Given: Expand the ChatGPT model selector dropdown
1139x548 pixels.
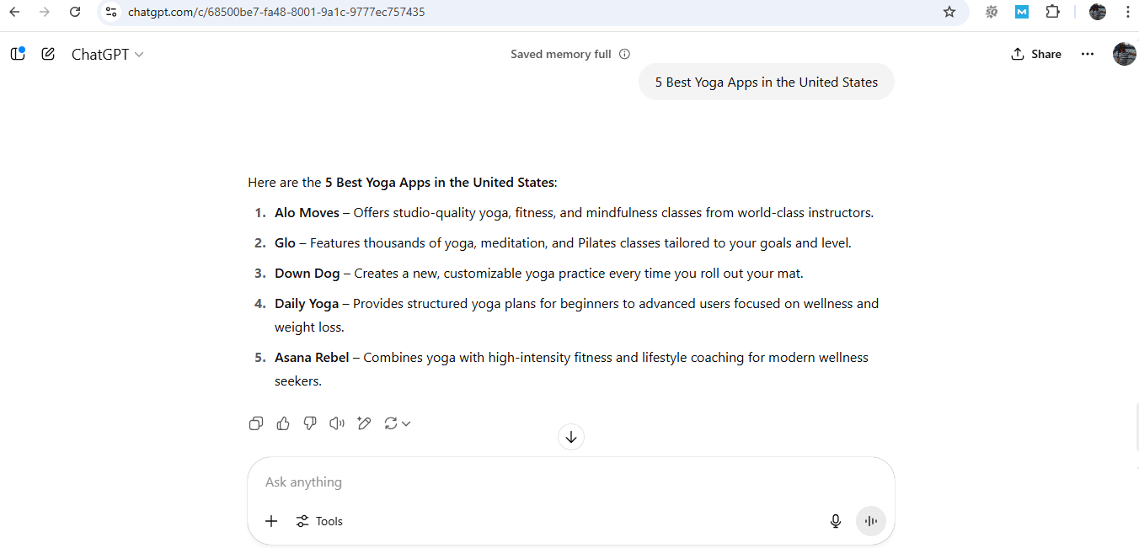Looking at the screenshot, I should (107, 54).
